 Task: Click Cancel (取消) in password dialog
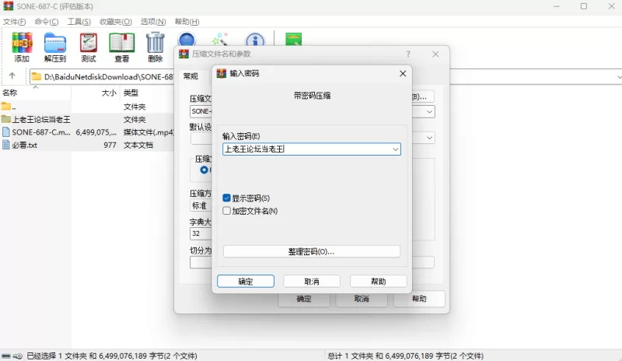click(312, 281)
